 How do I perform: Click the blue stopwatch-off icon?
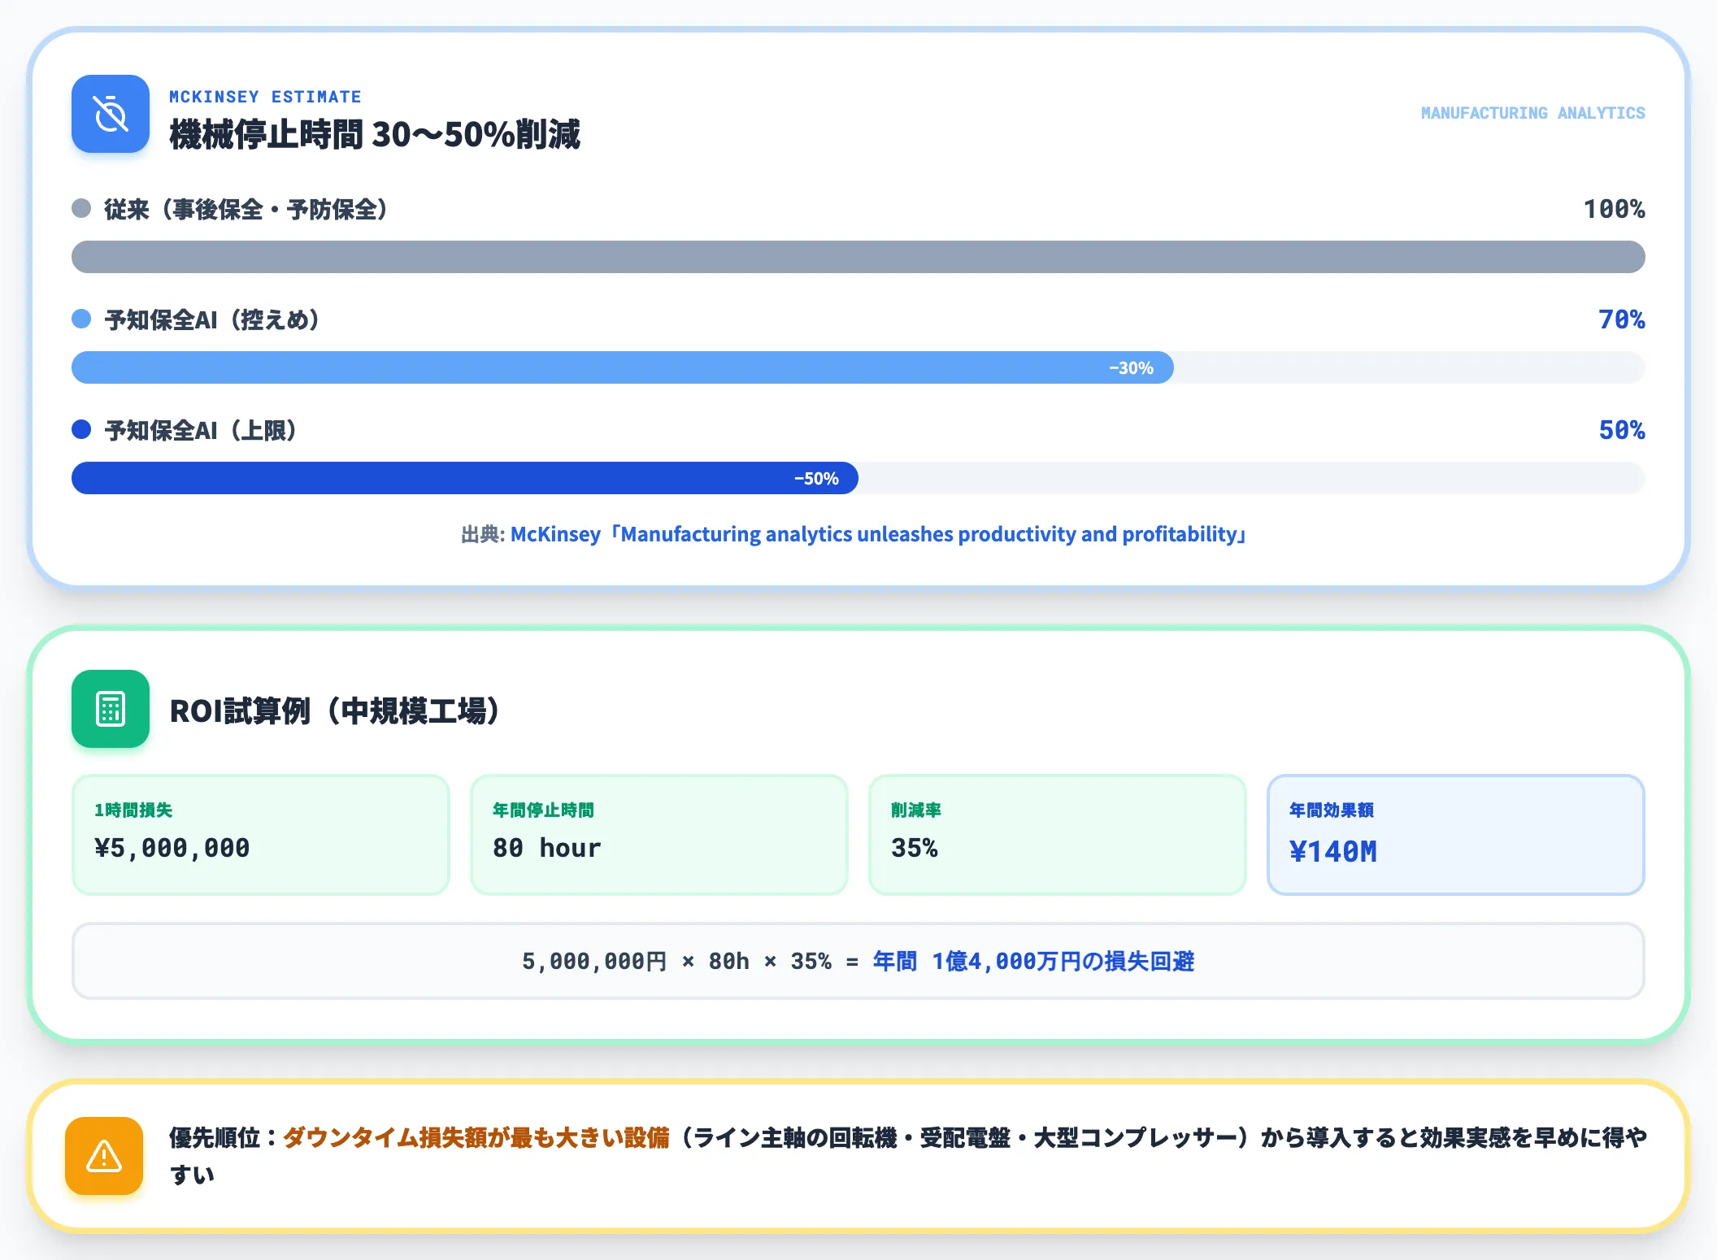click(111, 114)
